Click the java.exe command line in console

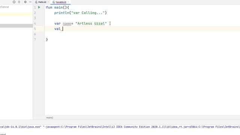(120, 127)
